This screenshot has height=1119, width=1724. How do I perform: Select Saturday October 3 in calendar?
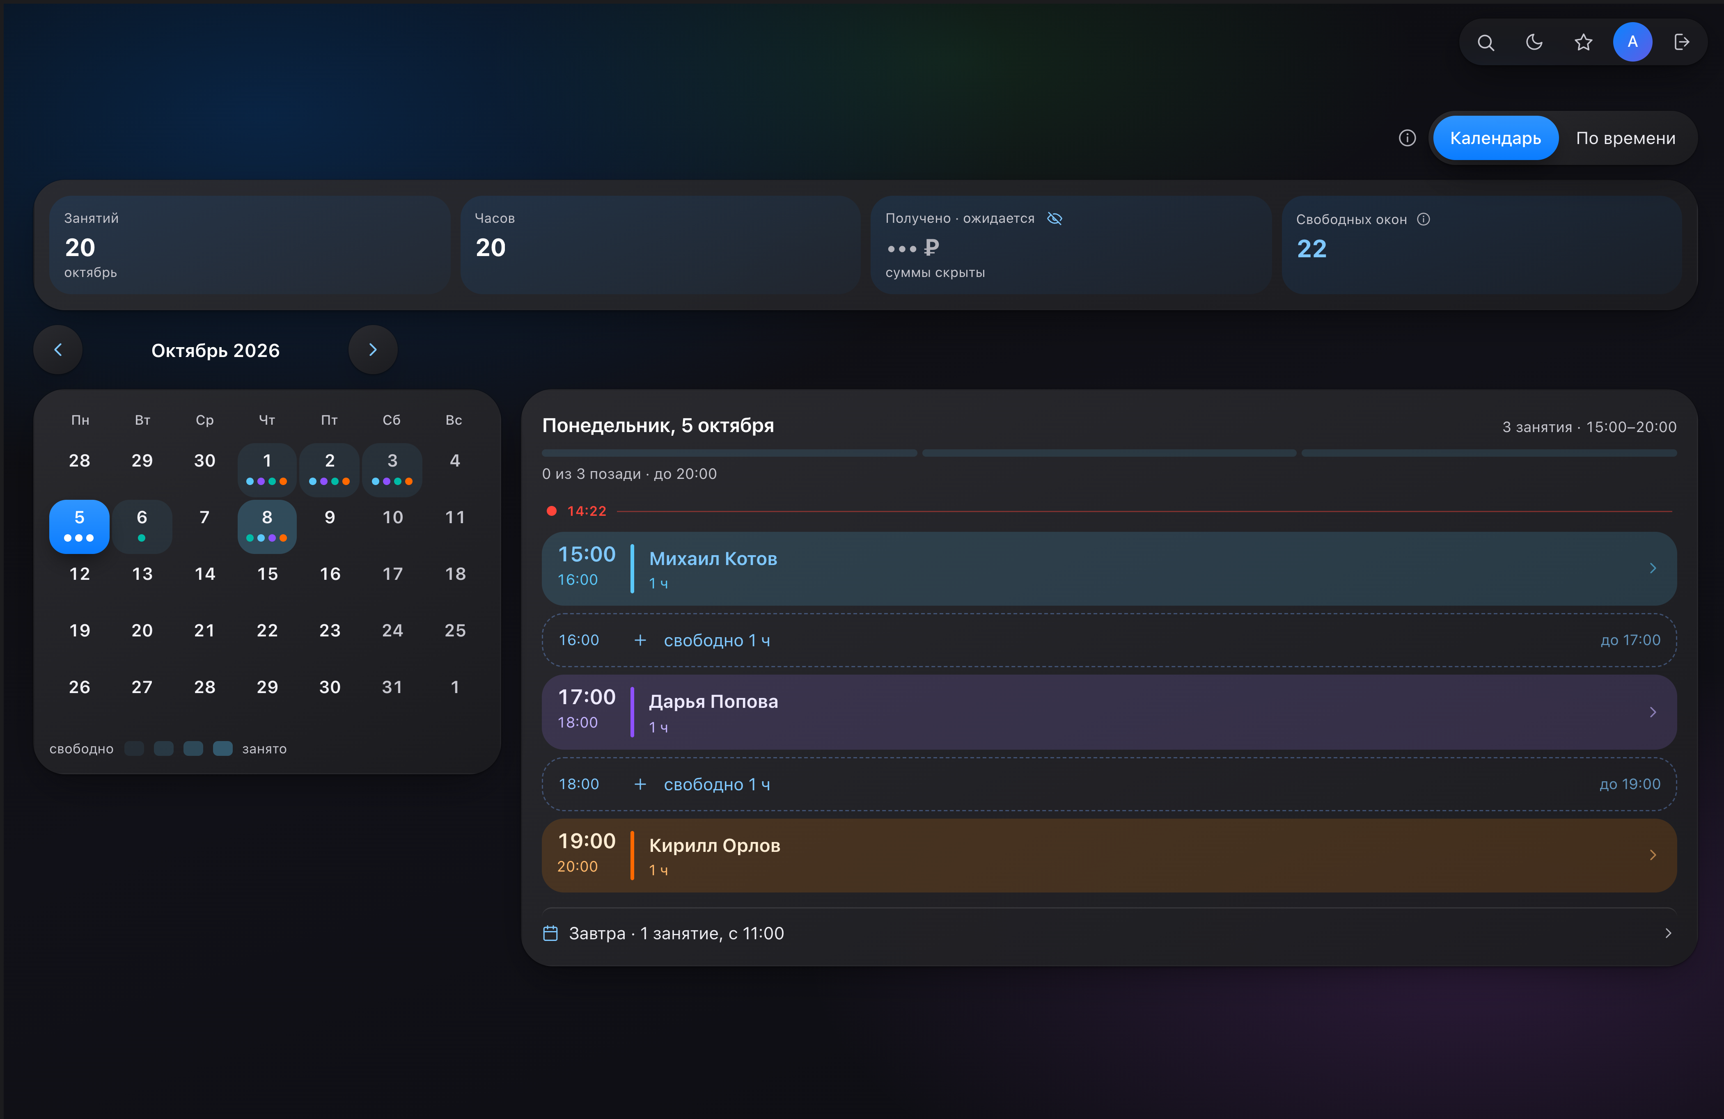coord(392,469)
